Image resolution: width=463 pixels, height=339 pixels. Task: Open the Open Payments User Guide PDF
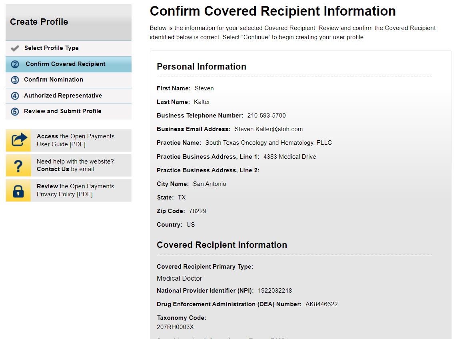(75, 140)
